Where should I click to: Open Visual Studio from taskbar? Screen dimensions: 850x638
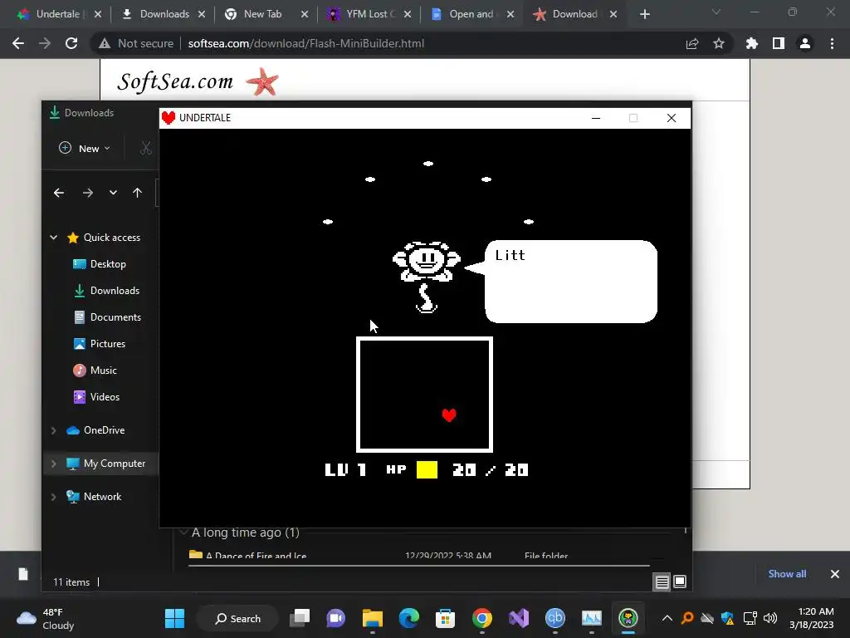[519, 618]
